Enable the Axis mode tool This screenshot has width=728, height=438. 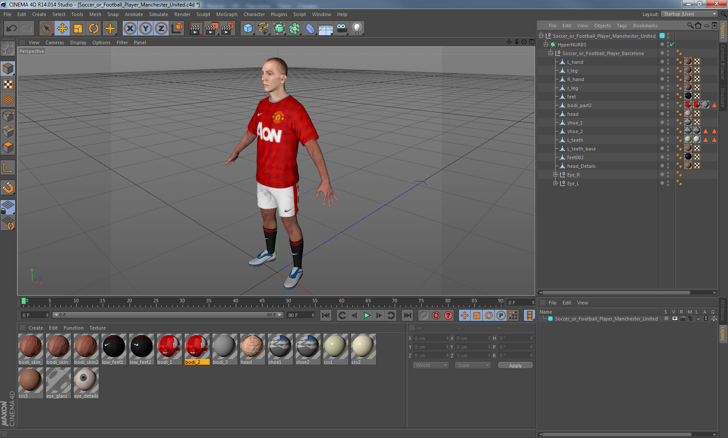(8, 168)
